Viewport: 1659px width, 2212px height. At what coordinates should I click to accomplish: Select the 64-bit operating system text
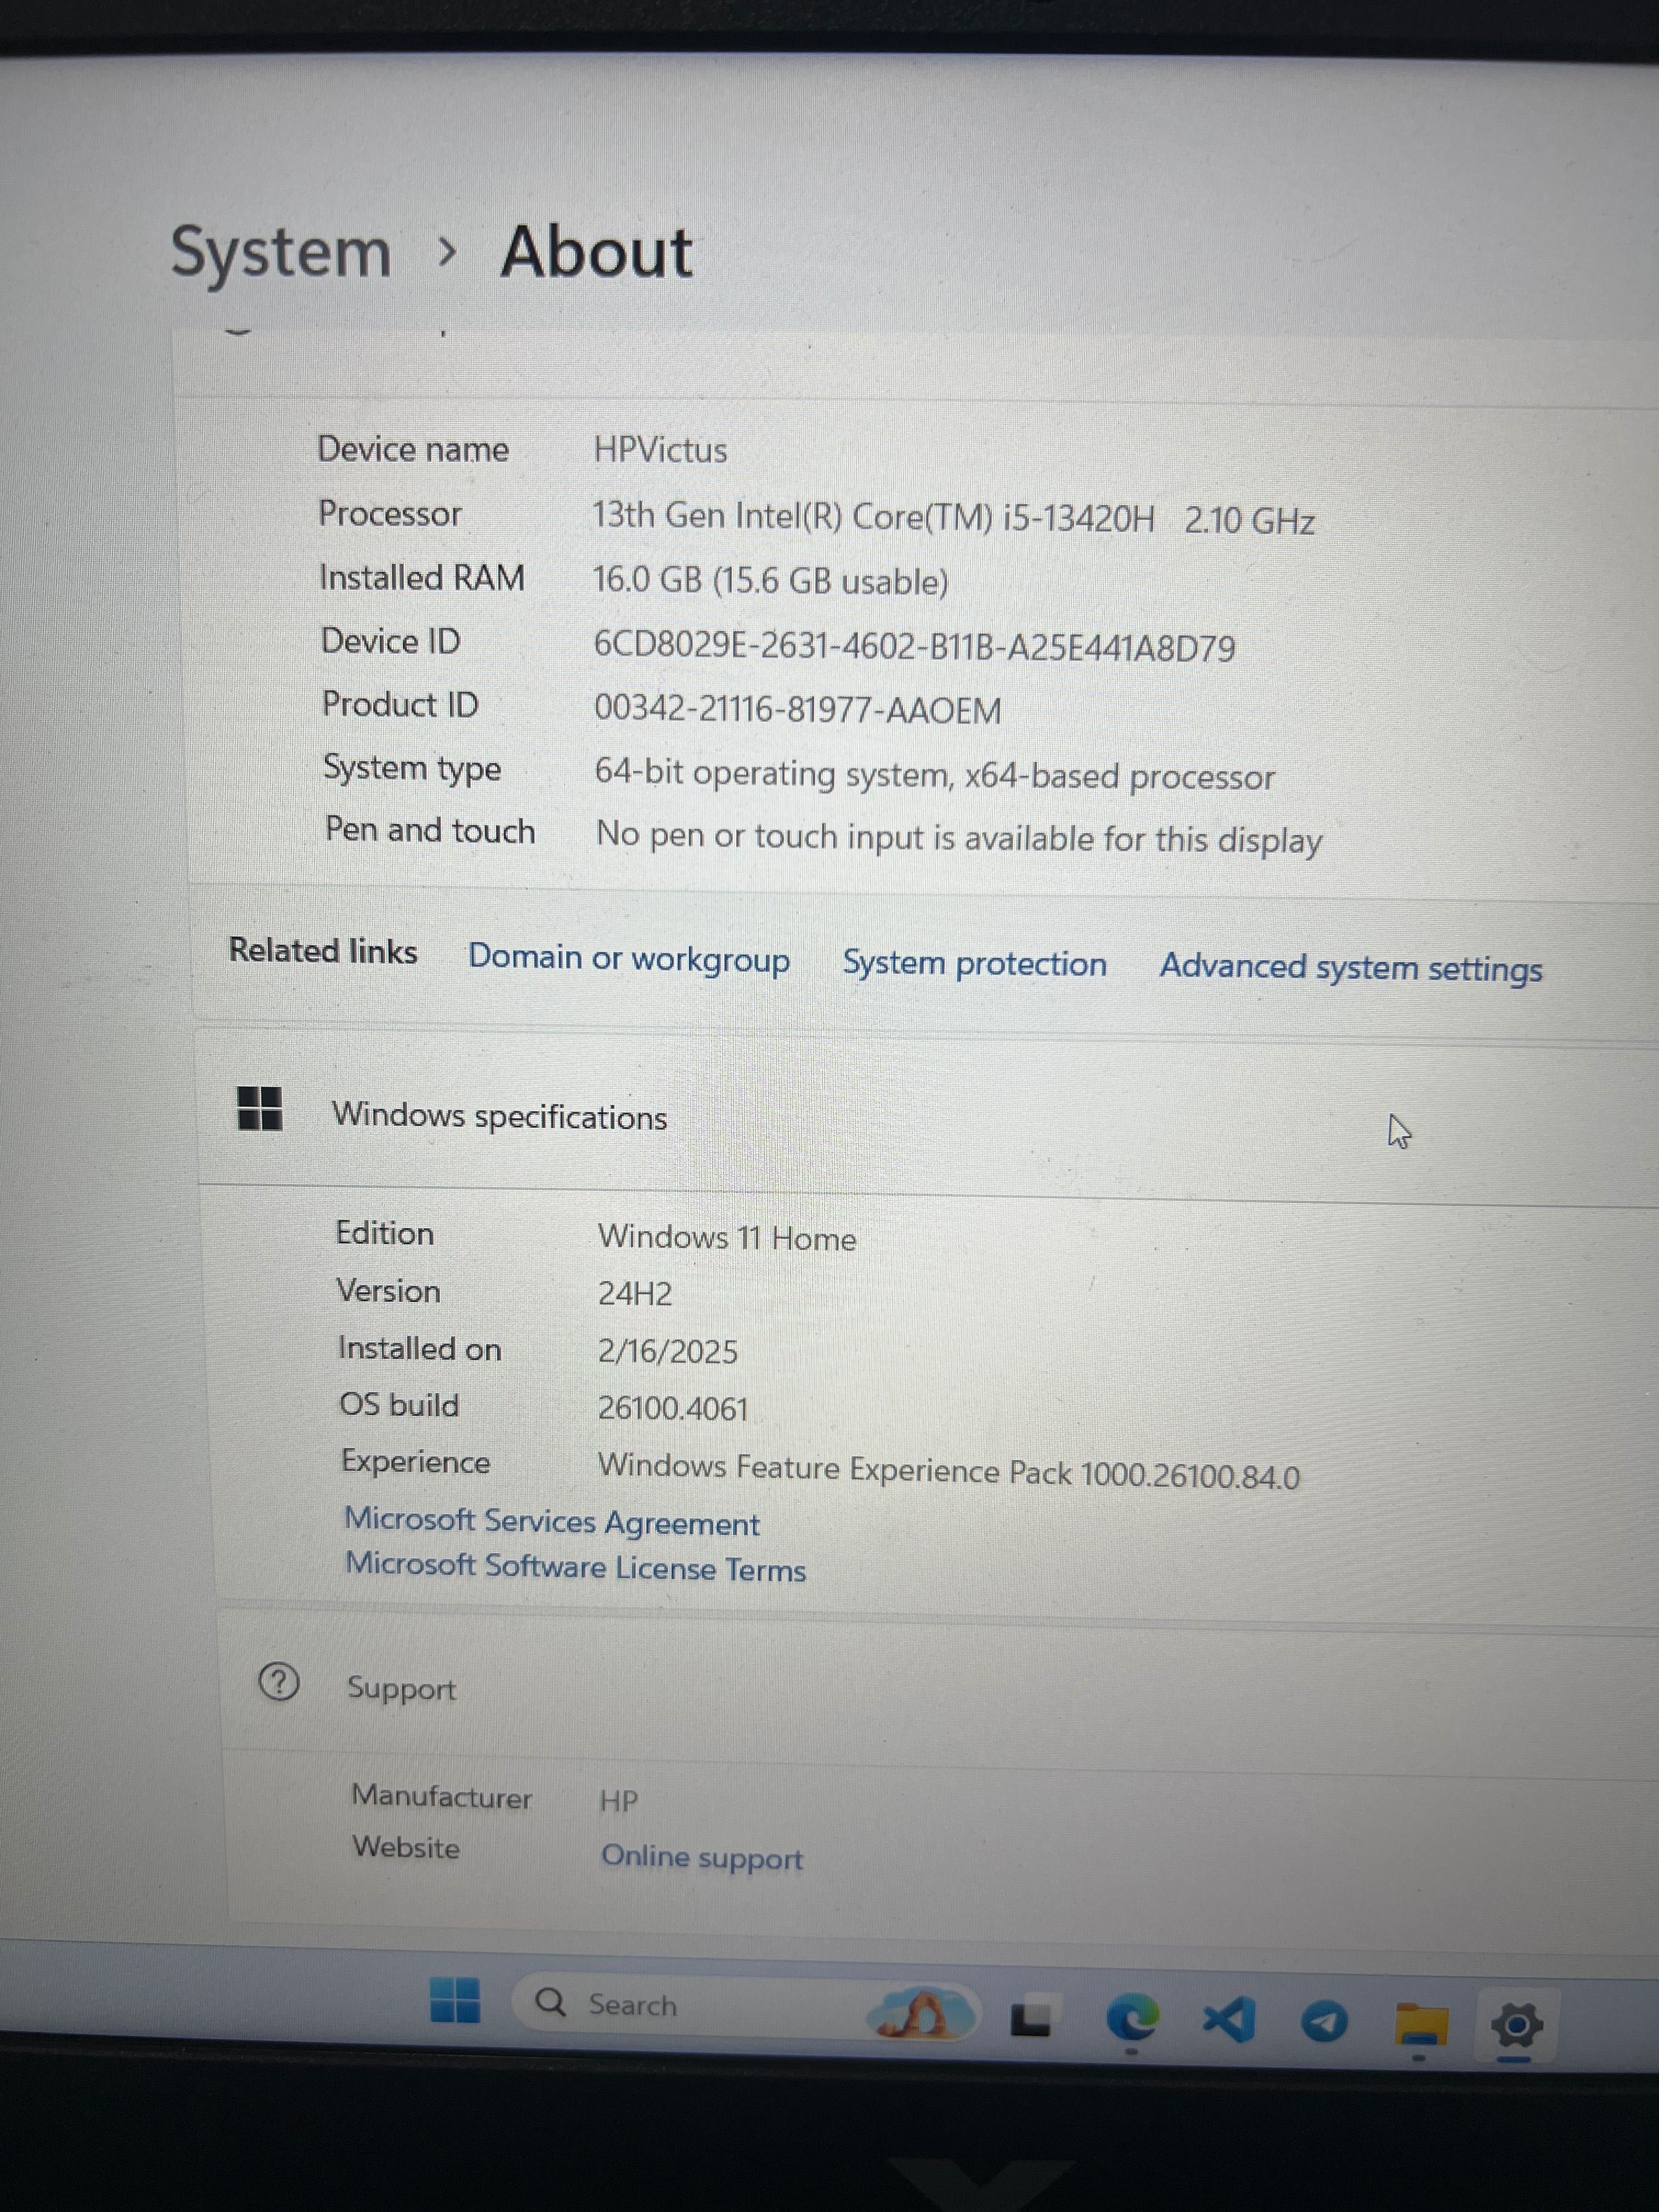(935, 775)
